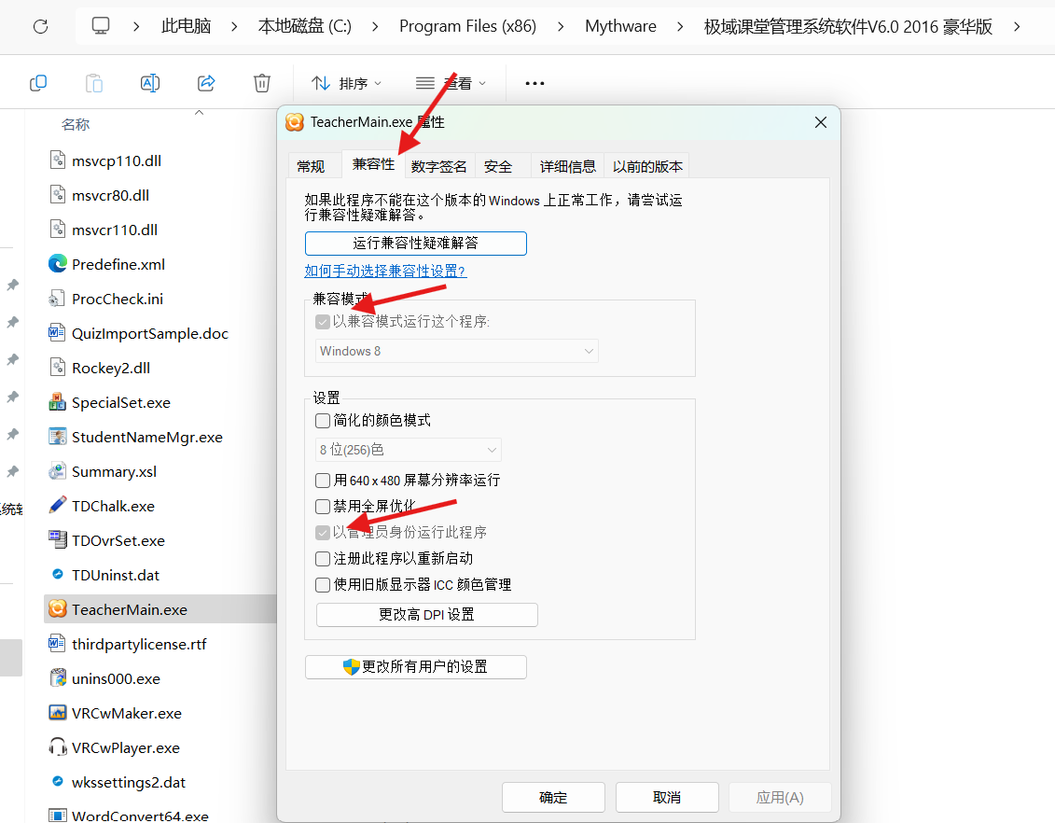Select the VRCwPlayer.exe headphone icon
This screenshot has width=1055, height=823.
click(x=58, y=747)
